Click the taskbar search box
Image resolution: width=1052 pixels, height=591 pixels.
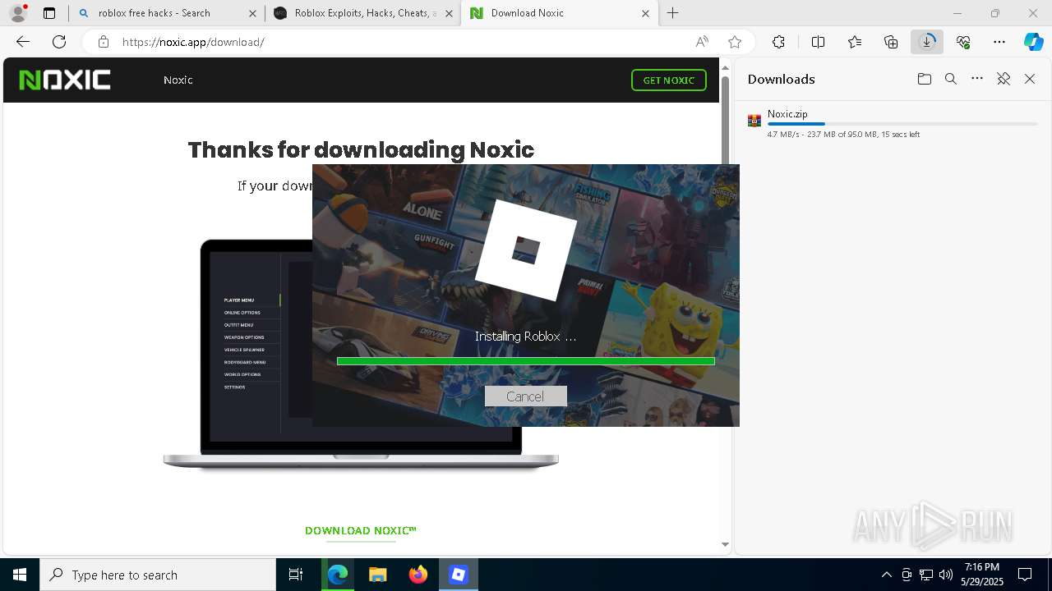click(x=158, y=575)
